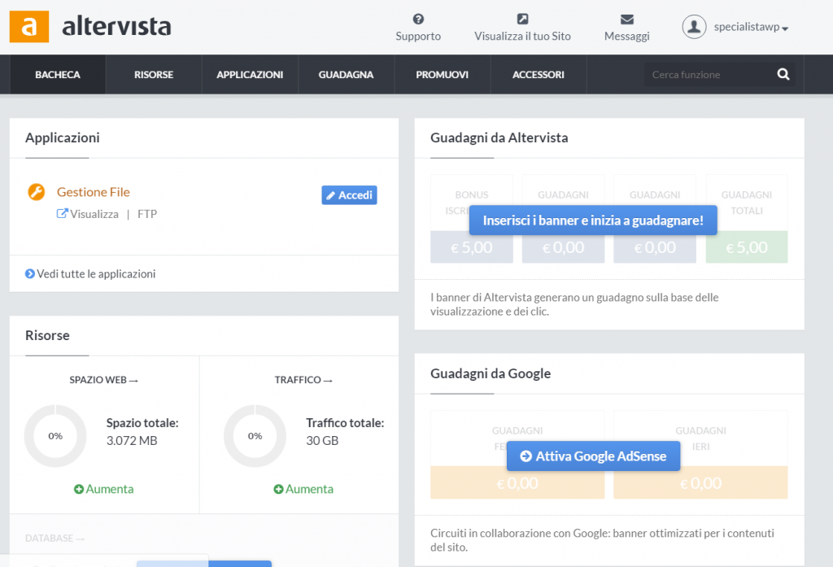833x567 pixels.
Task: Open the RISORSE menu
Action: 154,75
